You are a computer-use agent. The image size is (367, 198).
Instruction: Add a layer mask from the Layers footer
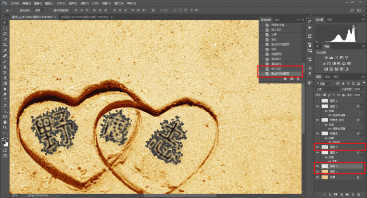pos(336,194)
